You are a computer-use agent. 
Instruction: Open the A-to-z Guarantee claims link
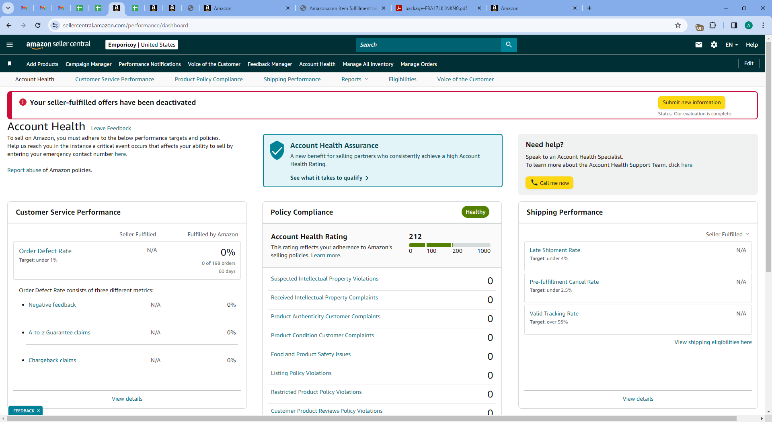60,332
